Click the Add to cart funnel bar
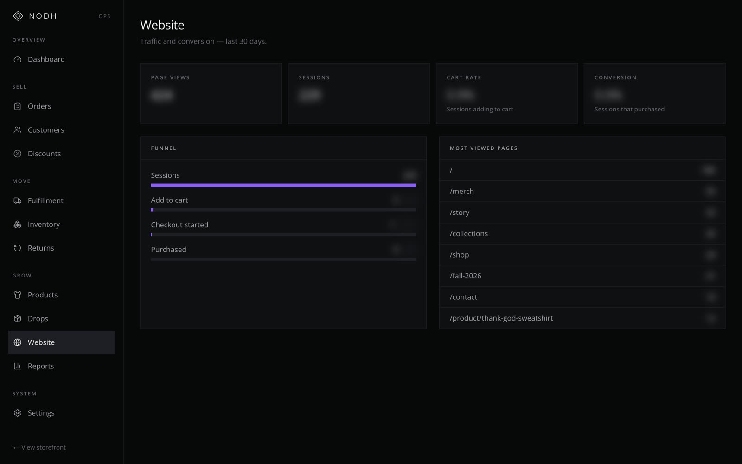 coord(283,210)
